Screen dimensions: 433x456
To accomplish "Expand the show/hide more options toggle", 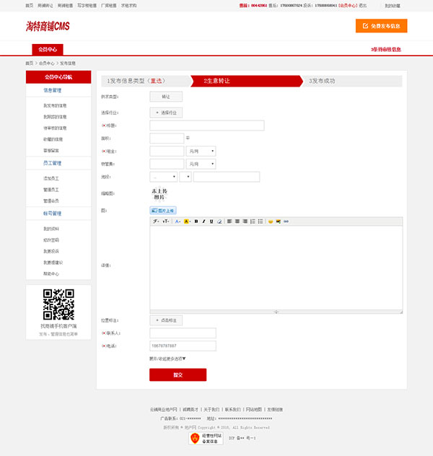I will click(x=167, y=359).
